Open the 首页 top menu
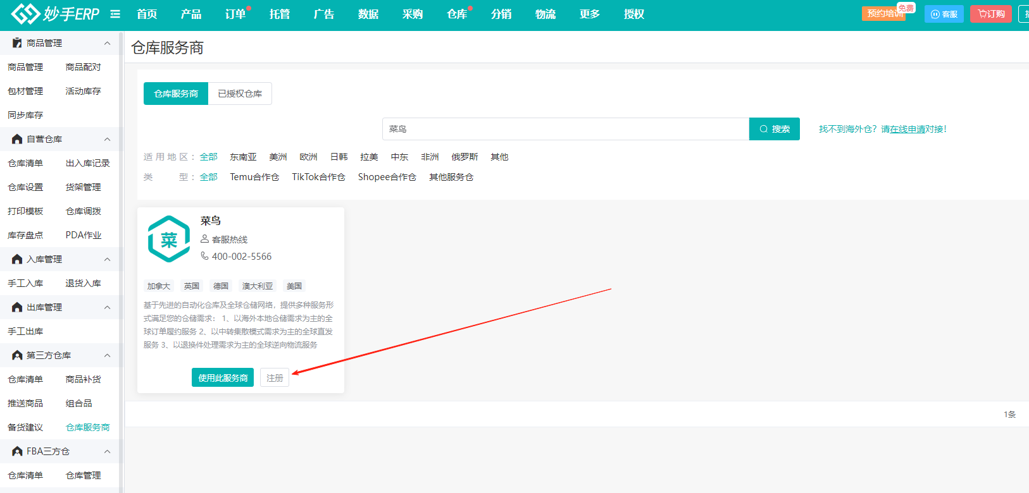The image size is (1029, 493). pyautogui.click(x=147, y=14)
